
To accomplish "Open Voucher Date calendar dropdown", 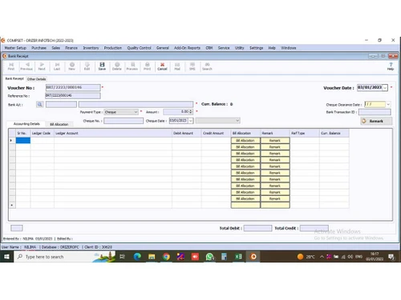I will point(385,88).
